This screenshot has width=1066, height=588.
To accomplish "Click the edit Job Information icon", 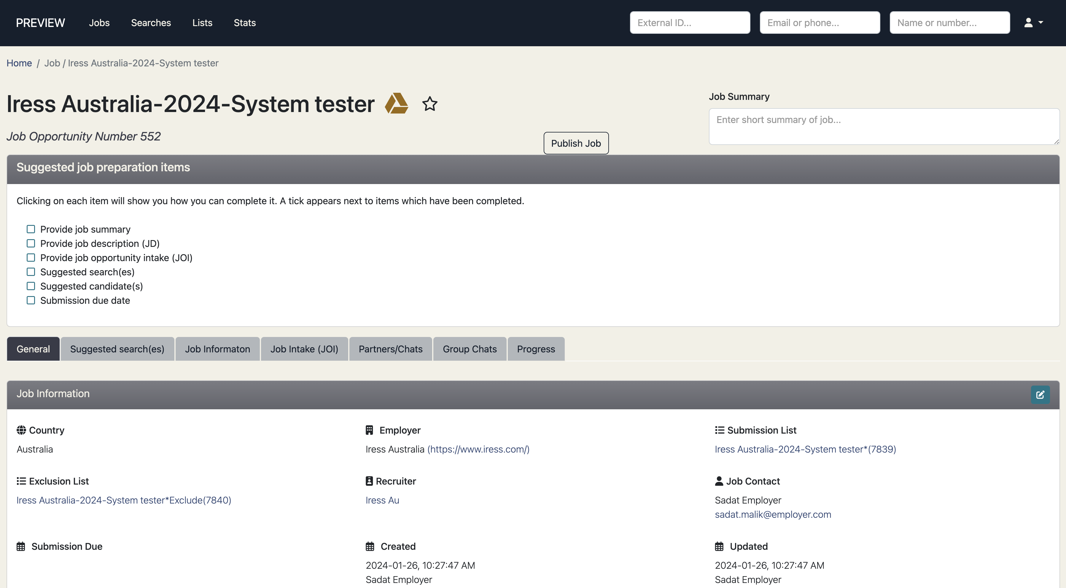I will [1040, 394].
